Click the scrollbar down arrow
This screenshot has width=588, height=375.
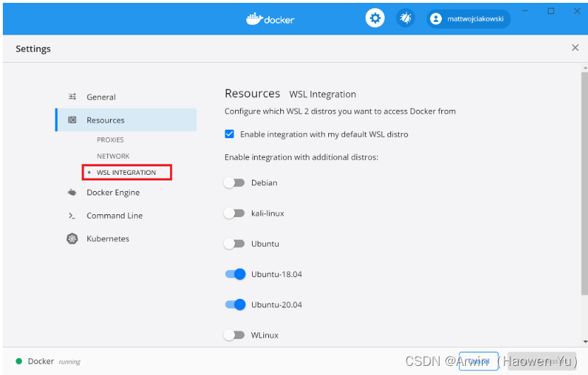(585, 342)
